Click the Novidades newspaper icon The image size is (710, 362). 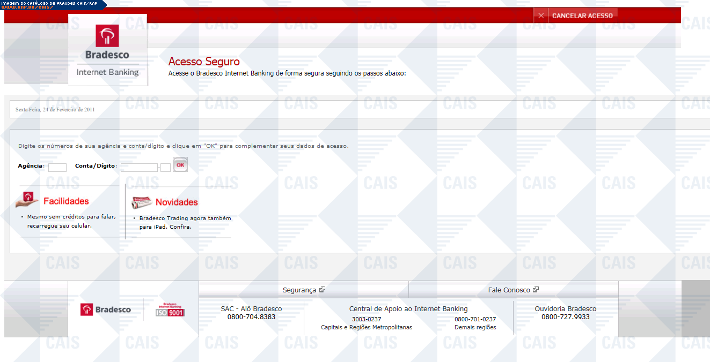coord(142,202)
